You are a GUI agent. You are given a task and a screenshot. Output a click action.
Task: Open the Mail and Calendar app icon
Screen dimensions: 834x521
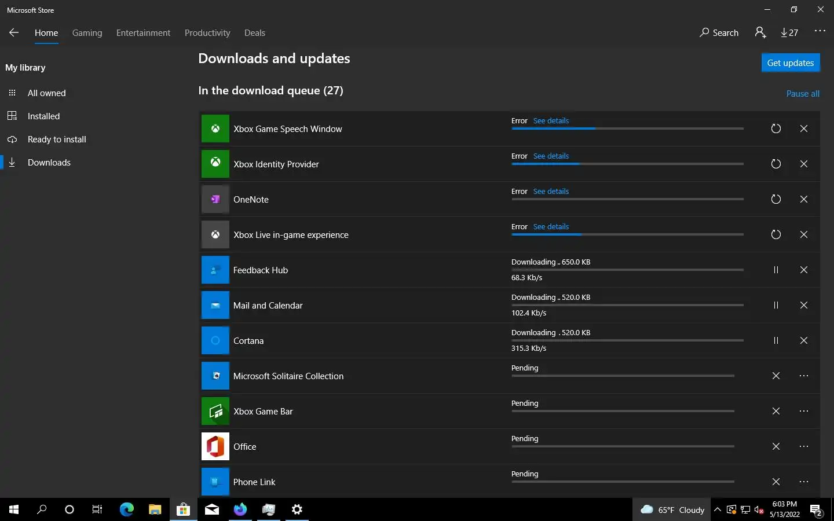215,305
